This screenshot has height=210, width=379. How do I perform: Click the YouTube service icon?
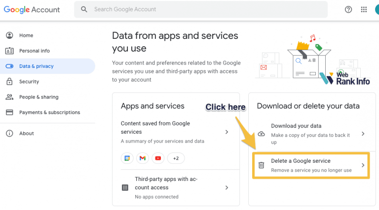point(158,158)
